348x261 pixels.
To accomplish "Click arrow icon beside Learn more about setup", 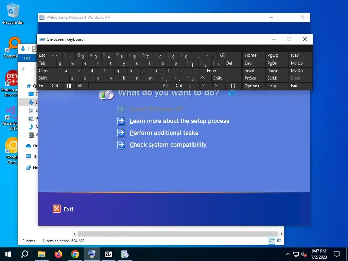I will coord(121,121).
